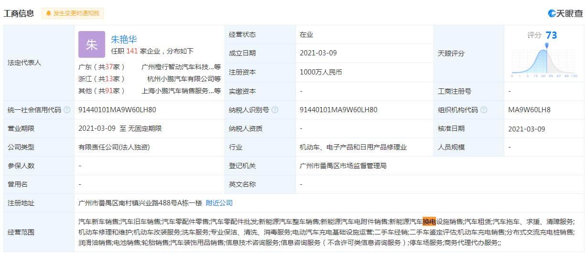Click the 注册资本 label cell
The image size is (587, 255).
point(261,72)
